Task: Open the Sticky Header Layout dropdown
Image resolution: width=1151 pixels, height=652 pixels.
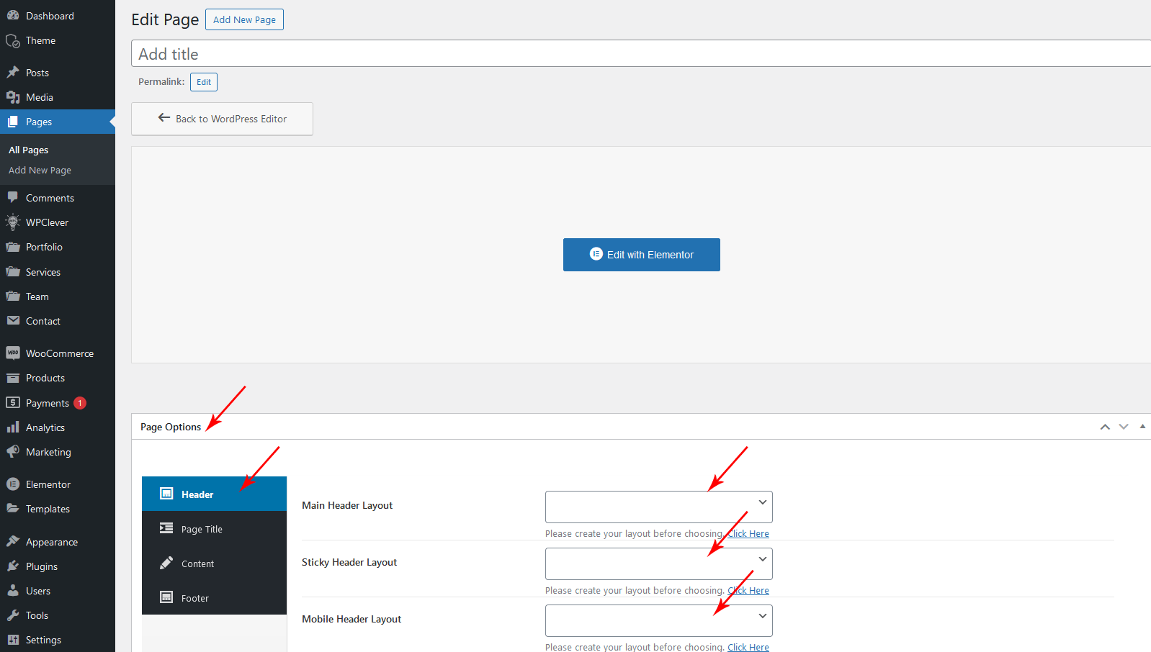Action: pos(658,563)
